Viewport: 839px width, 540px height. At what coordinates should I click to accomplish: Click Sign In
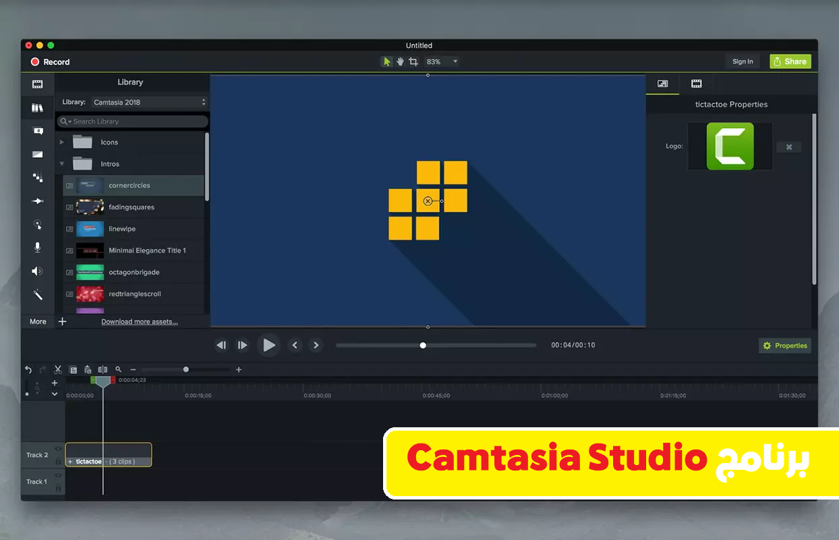(x=743, y=61)
